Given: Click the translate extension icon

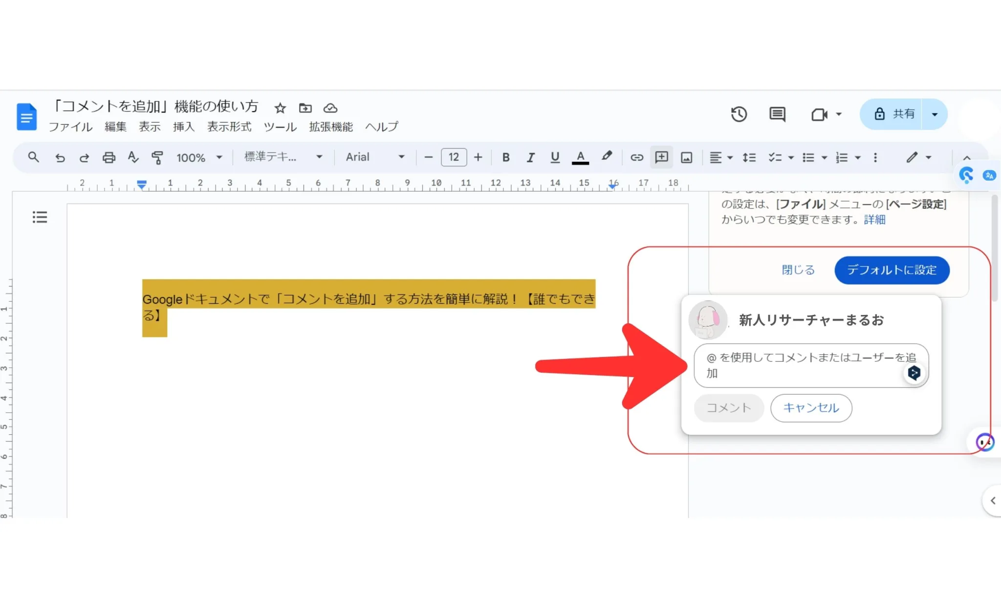Looking at the screenshot, I should point(989,175).
